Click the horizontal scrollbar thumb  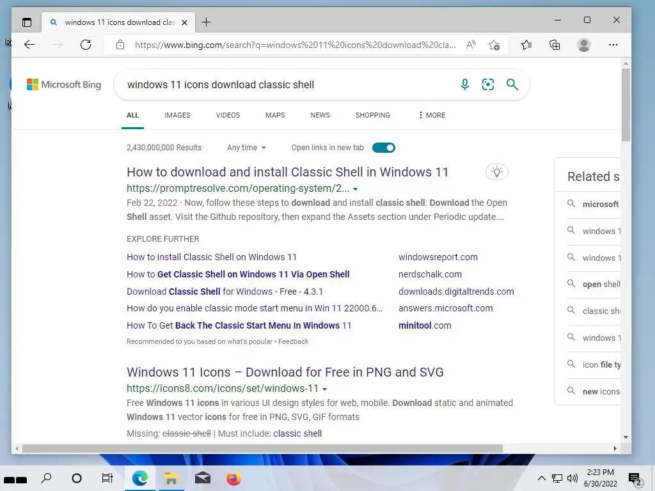tap(262, 448)
